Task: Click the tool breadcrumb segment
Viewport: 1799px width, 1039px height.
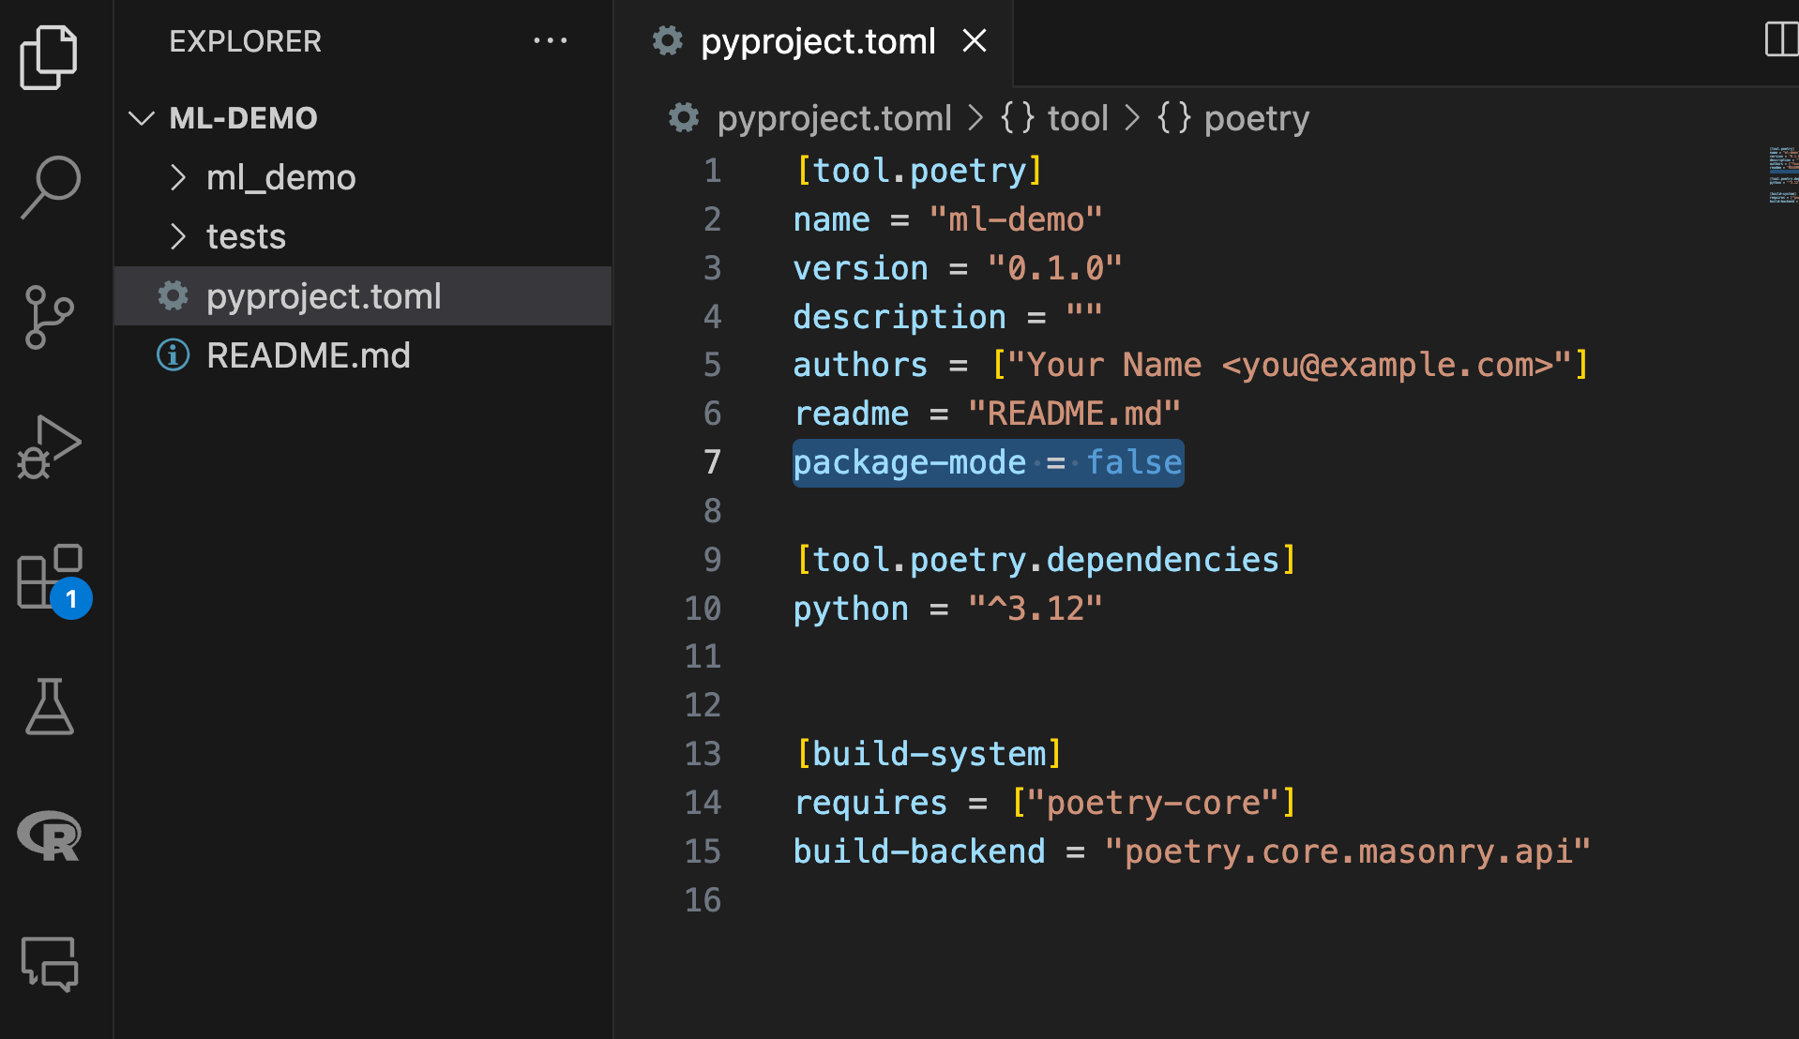Action: (x=1076, y=118)
